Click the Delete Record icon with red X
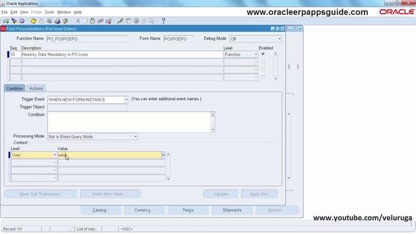Viewport: 416px width, 234px height. point(109,21)
